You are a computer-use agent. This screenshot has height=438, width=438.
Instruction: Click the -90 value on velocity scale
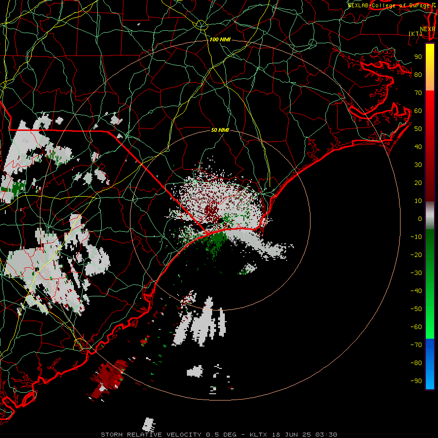click(416, 381)
